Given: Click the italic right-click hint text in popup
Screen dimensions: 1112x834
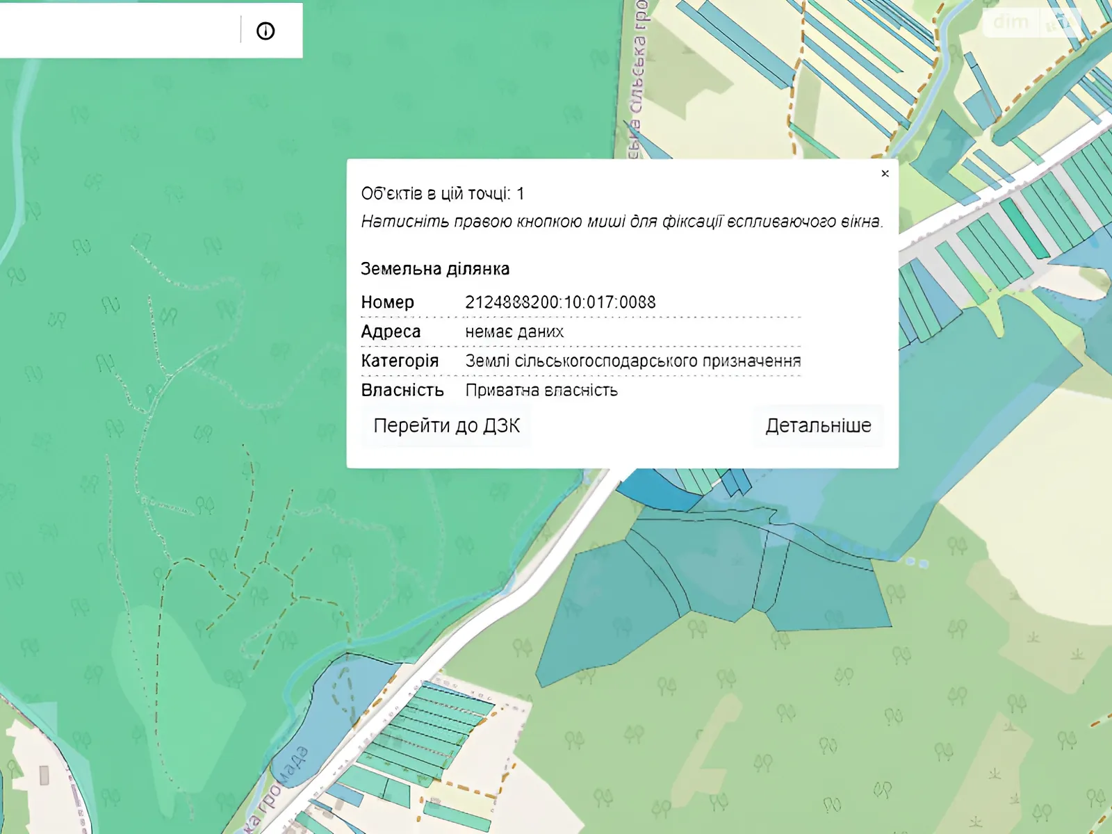Looking at the screenshot, I should [x=621, y=222].
